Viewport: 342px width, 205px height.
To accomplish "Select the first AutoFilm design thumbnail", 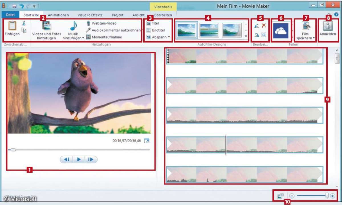I will (186, 30).
